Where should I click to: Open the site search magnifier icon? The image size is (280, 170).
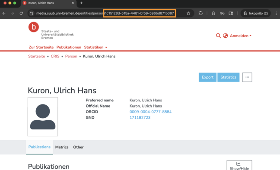[218, 36]
